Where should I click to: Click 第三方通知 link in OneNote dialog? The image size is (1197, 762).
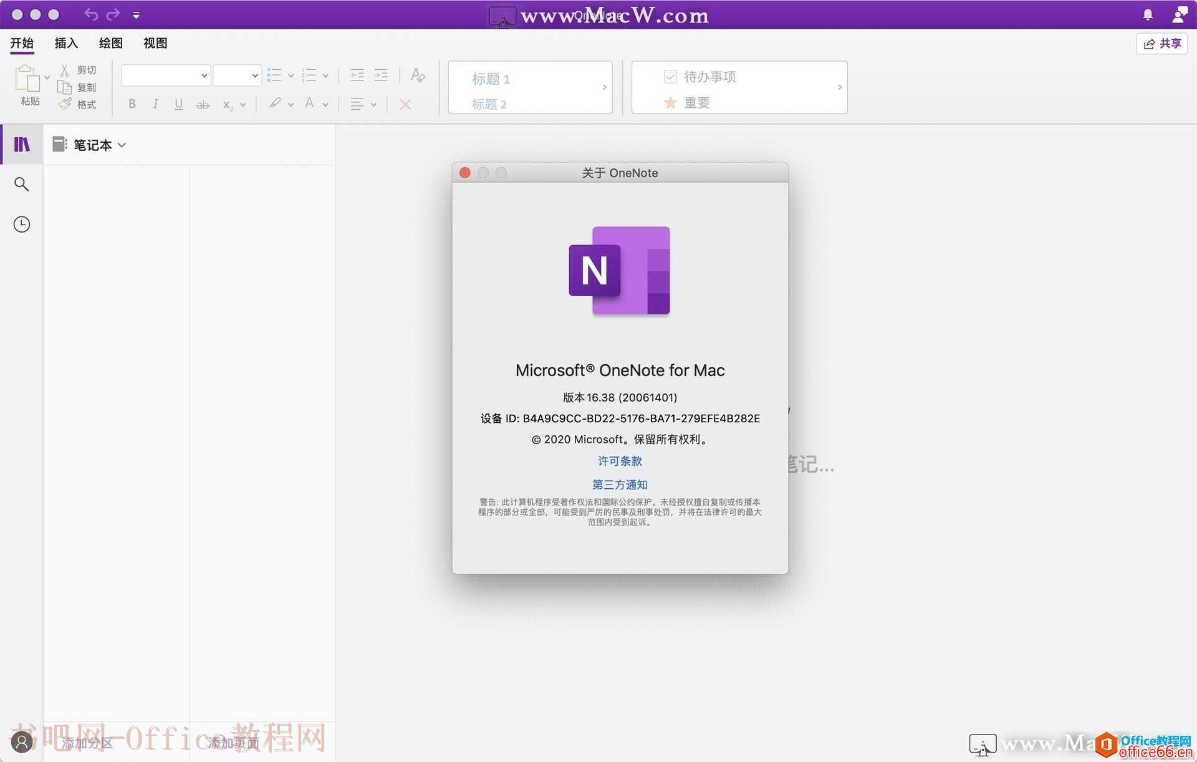(620, 485)
